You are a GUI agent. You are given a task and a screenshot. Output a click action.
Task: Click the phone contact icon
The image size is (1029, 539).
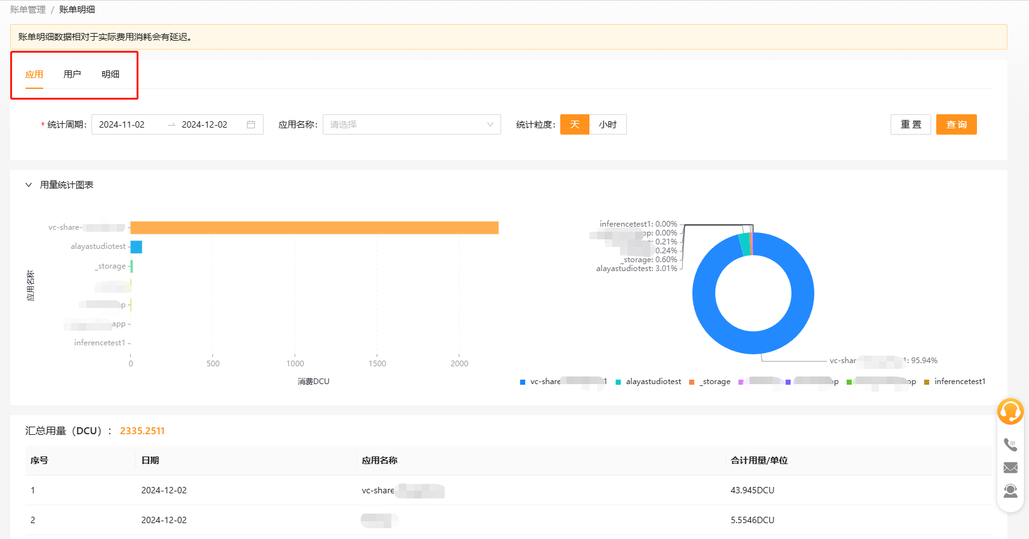tap(1011, 445)
